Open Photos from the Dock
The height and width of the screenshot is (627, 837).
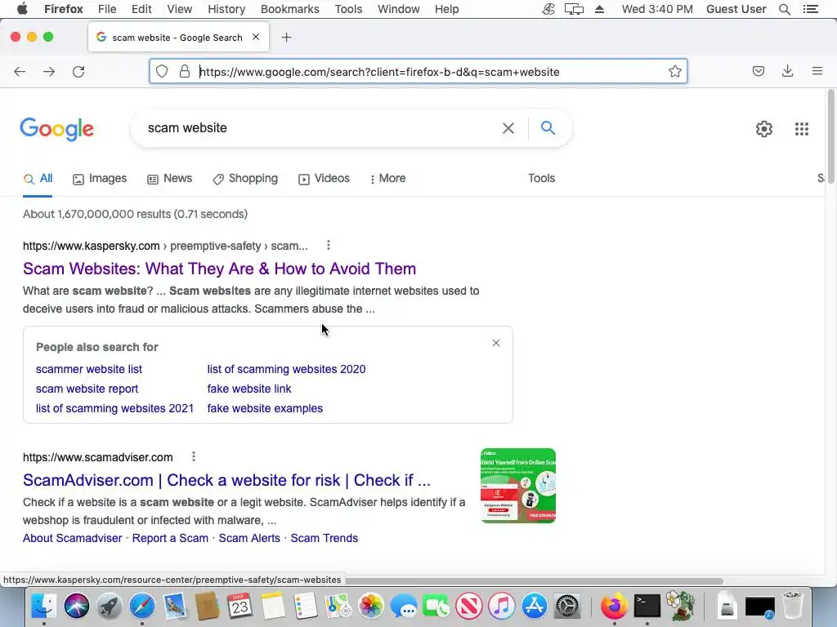coord(371,607)
